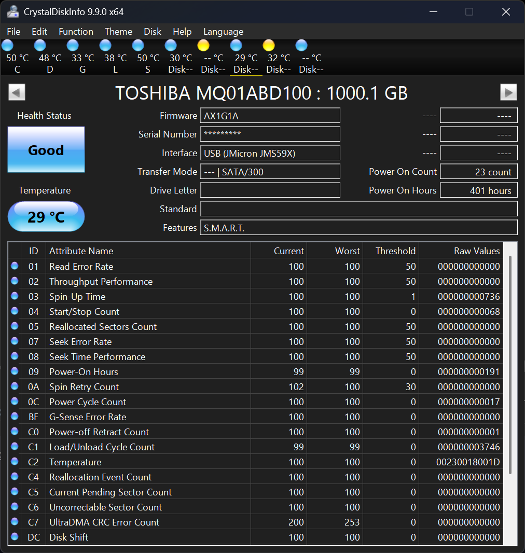
Task: Click status orb for Seek Error Rate row
Action: click(15, 341)
